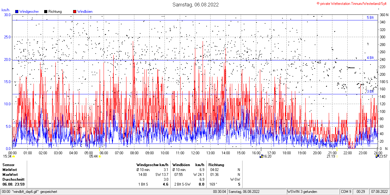Click the W-SW average direction value
The height and width of the screenshot is (195, 390).
235,179
